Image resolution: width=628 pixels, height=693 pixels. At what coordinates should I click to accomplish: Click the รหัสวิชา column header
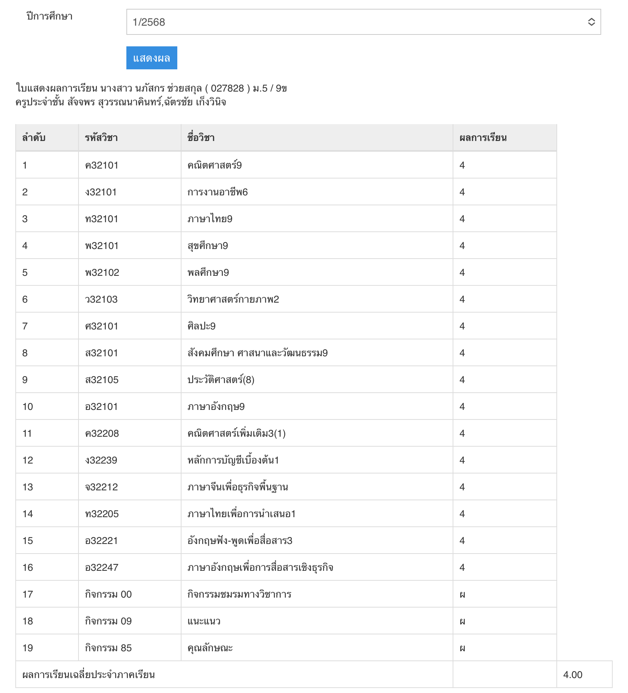(x=101, y=138)
